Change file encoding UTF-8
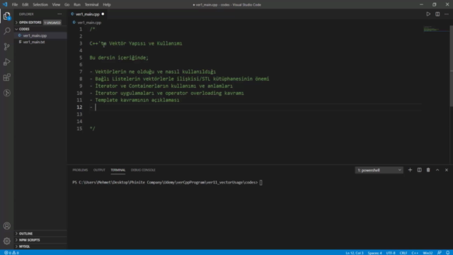The image size is (453, 255). tap(390, 253)
